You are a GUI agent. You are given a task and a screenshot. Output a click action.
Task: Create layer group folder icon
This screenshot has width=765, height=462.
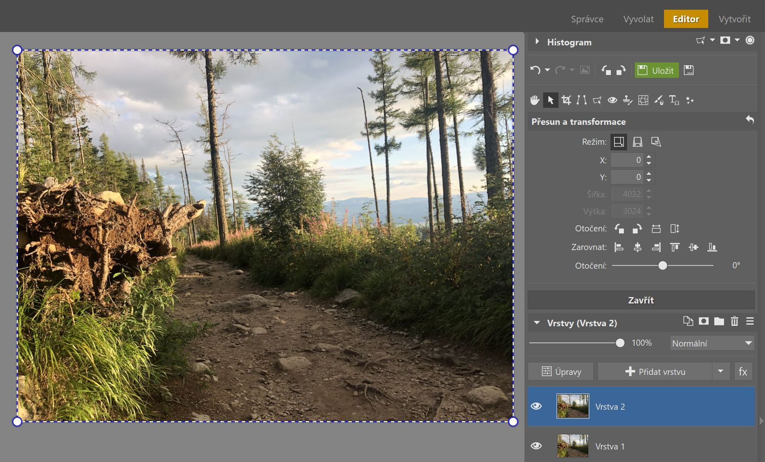[x=719, y=321]
